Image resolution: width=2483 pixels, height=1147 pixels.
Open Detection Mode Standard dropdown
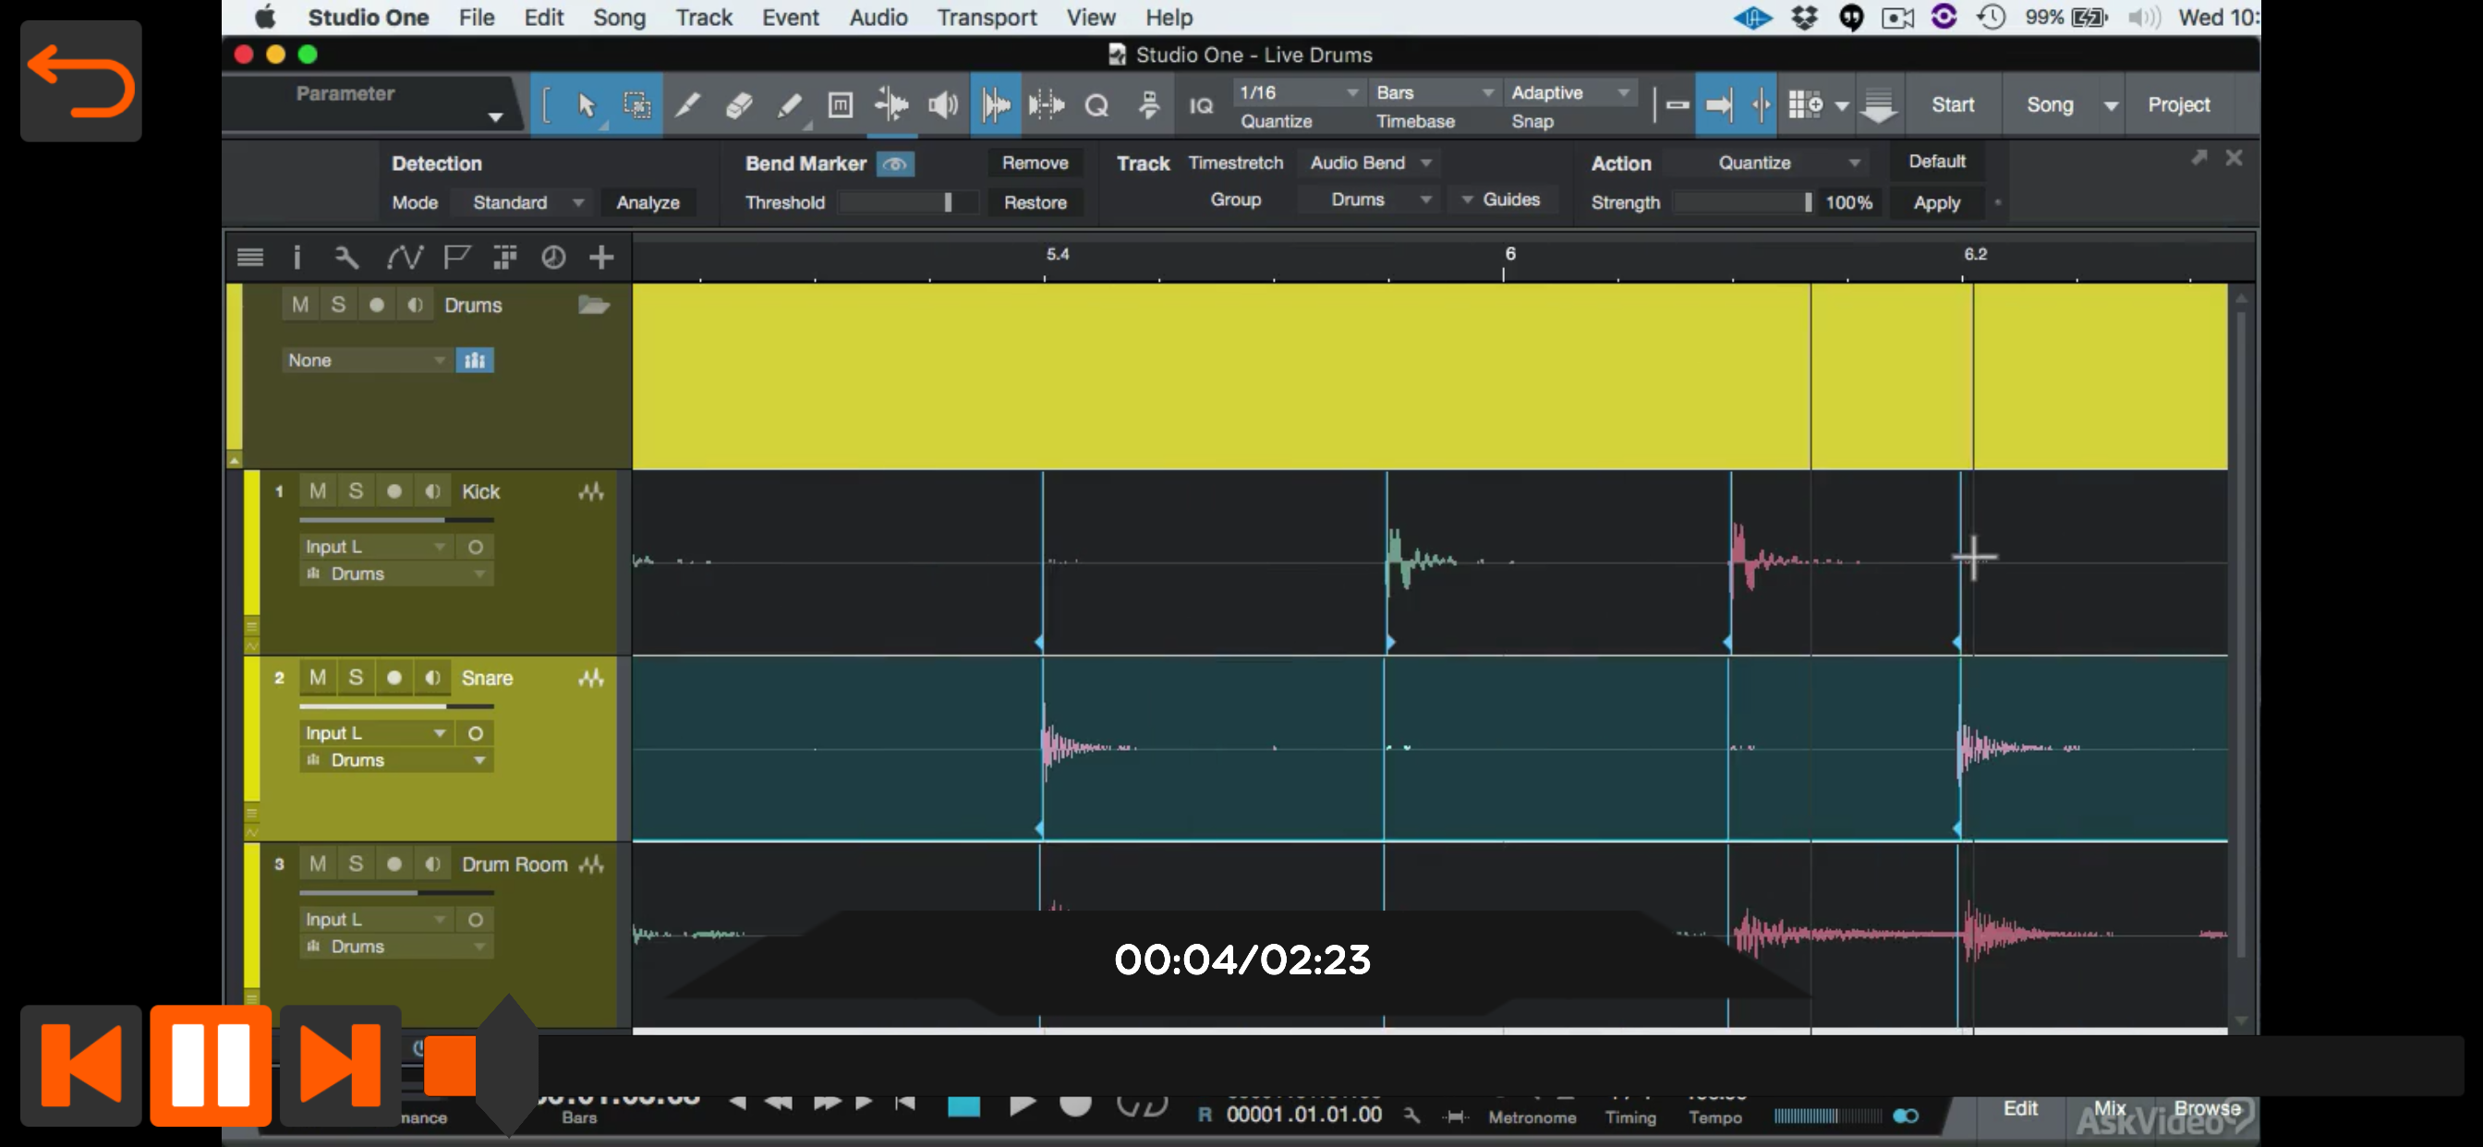point(528,202)
